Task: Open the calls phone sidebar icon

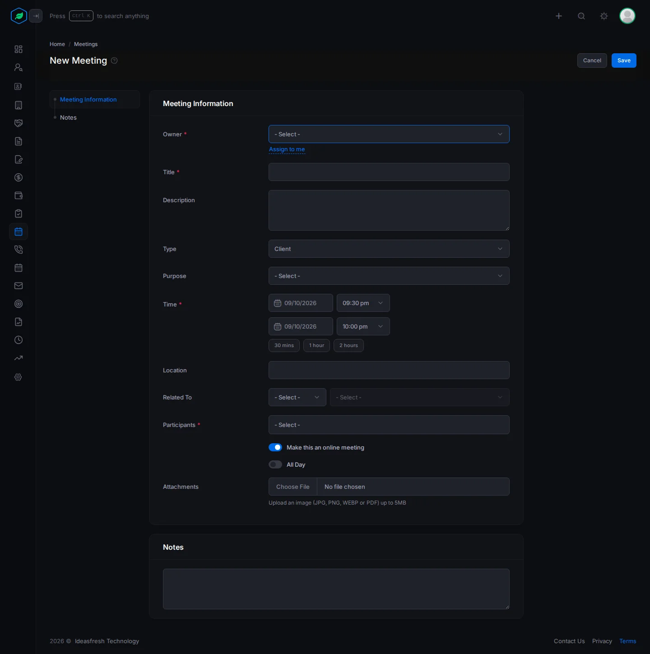Action: [19, 250]
